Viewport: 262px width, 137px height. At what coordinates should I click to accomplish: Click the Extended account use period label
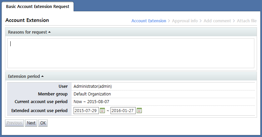point(39,110)
